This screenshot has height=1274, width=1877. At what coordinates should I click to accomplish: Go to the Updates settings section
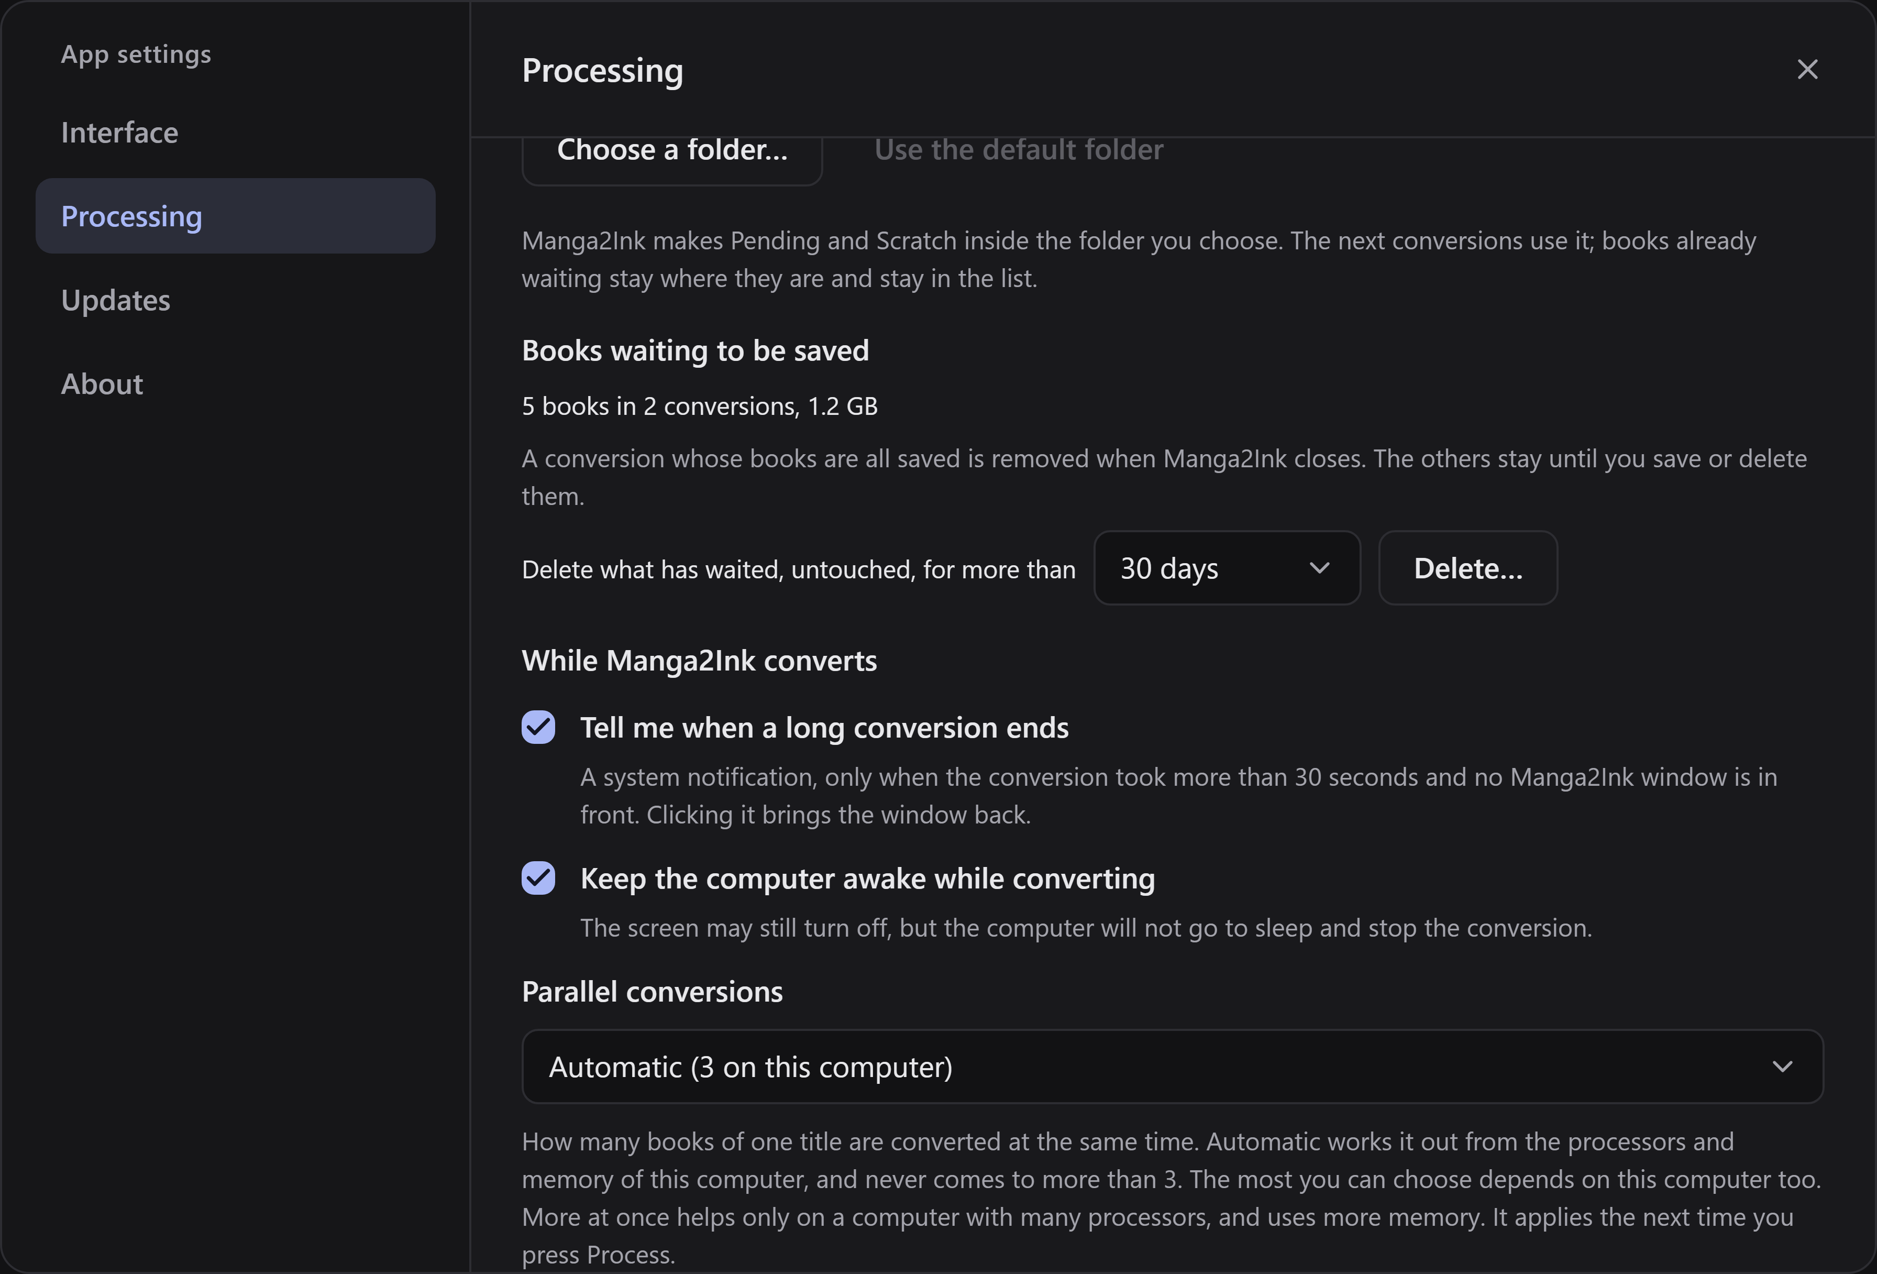click(x=235, y=300)
